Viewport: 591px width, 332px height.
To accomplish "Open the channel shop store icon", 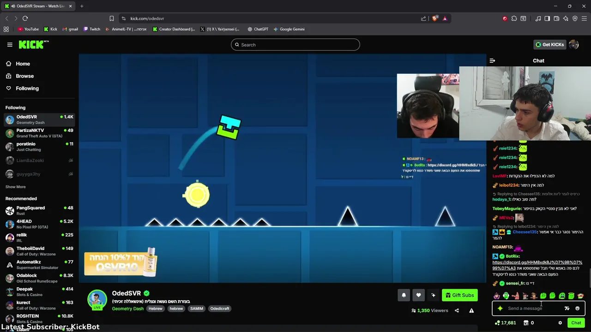I will pos(526,323).
